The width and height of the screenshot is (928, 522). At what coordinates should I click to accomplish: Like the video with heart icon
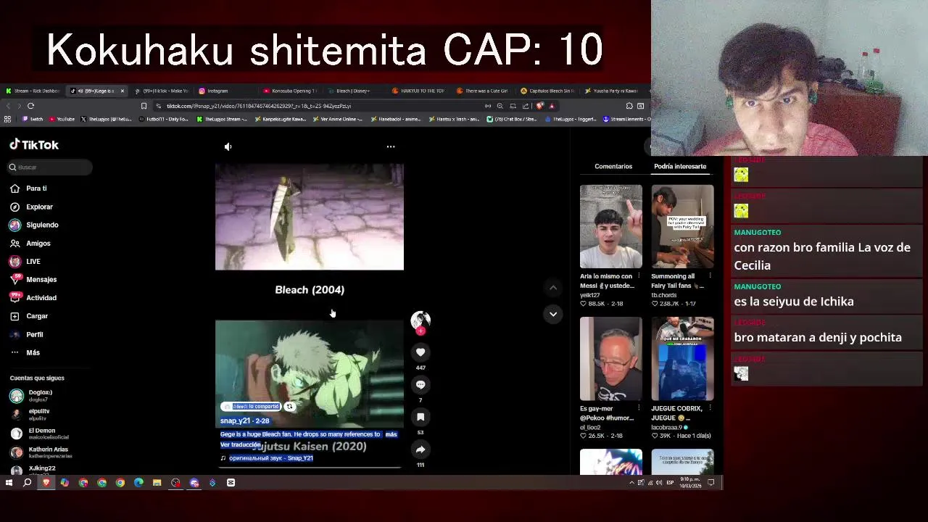pos(420,352)
